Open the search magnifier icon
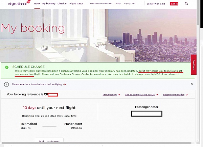 (186, 4)
